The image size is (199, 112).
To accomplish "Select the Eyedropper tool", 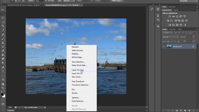I will (x=3, y=30).
